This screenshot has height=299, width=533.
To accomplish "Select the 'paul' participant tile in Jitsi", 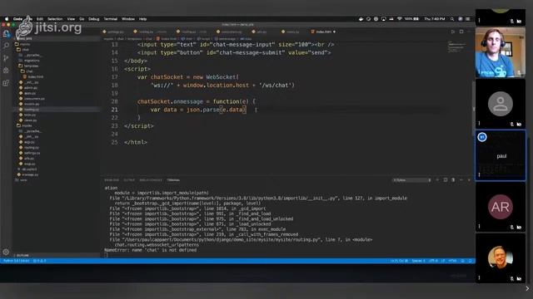I will [x=501, y=155].
